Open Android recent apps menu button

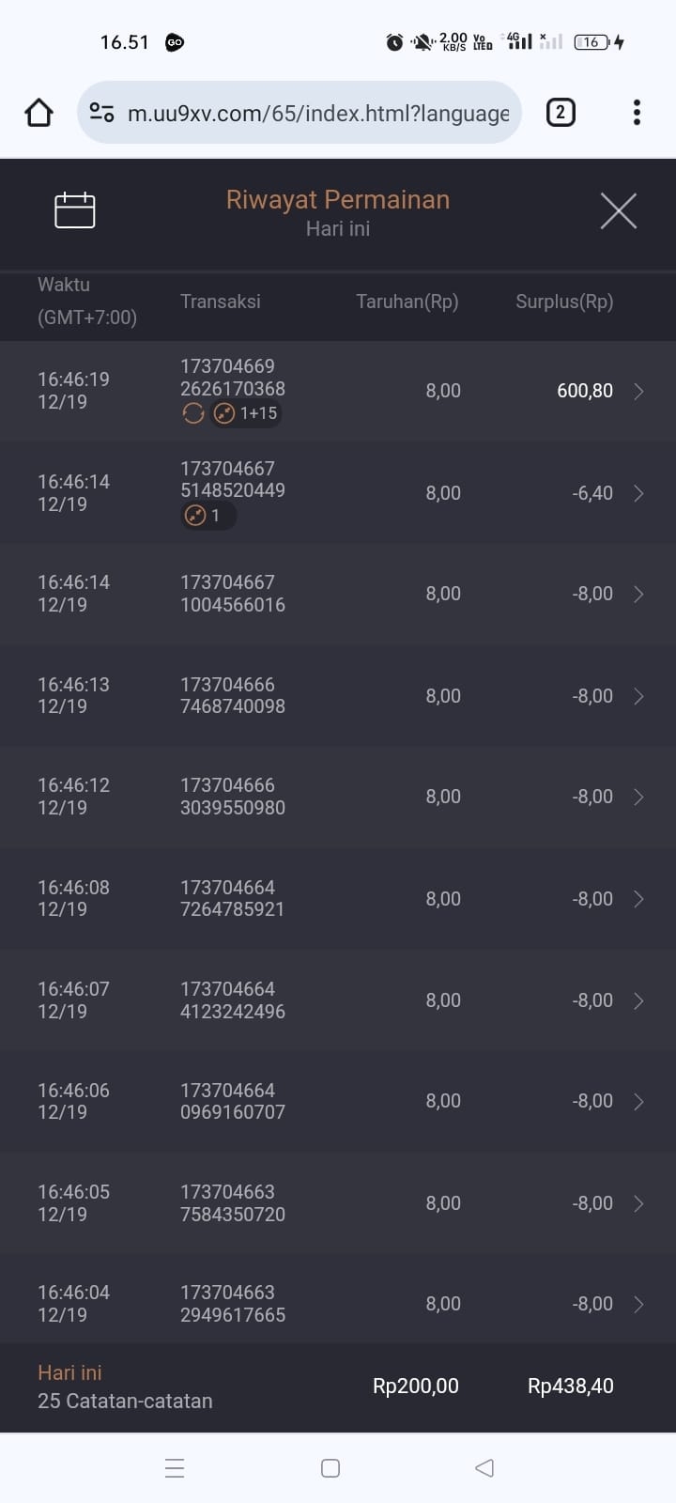175,1468
